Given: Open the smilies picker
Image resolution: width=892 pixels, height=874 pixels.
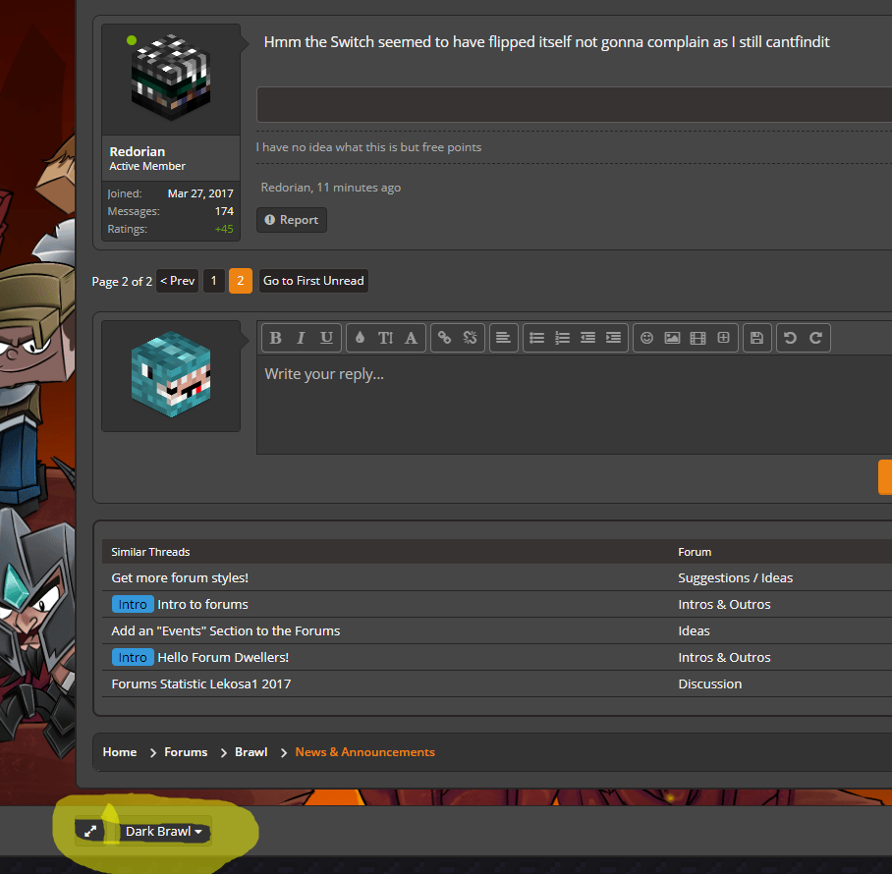Looking at the screenshot, I should 646,338.
